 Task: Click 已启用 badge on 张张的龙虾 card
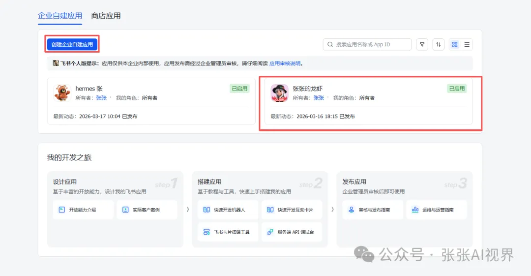pos(457,89)
